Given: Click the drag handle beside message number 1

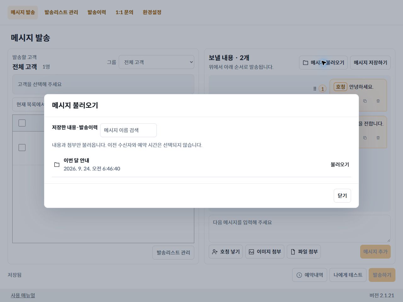Looking at the screenshot, I should [x=315, y=89].
